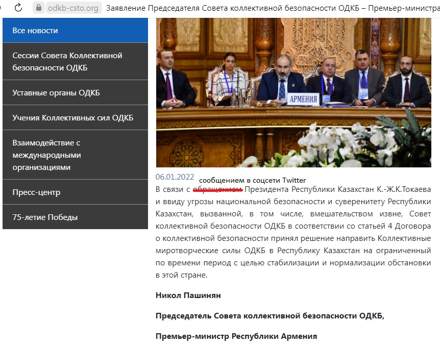Click the Председатель Совета коллективной безопасности line

coord(270,316)
